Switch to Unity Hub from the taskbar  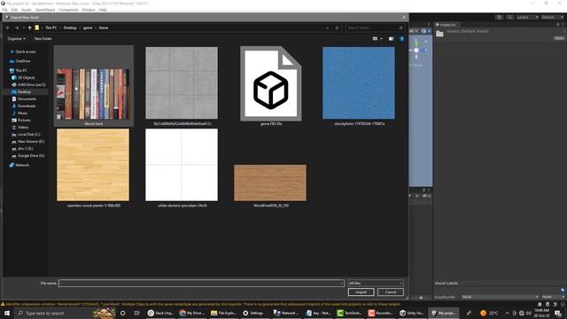click(412, 313)
